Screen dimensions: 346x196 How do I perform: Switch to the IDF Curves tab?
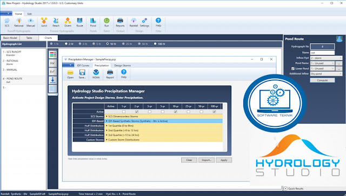tap(83, 65)
